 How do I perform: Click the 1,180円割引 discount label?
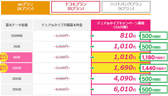pyautogui.click(x=153, y=57)
